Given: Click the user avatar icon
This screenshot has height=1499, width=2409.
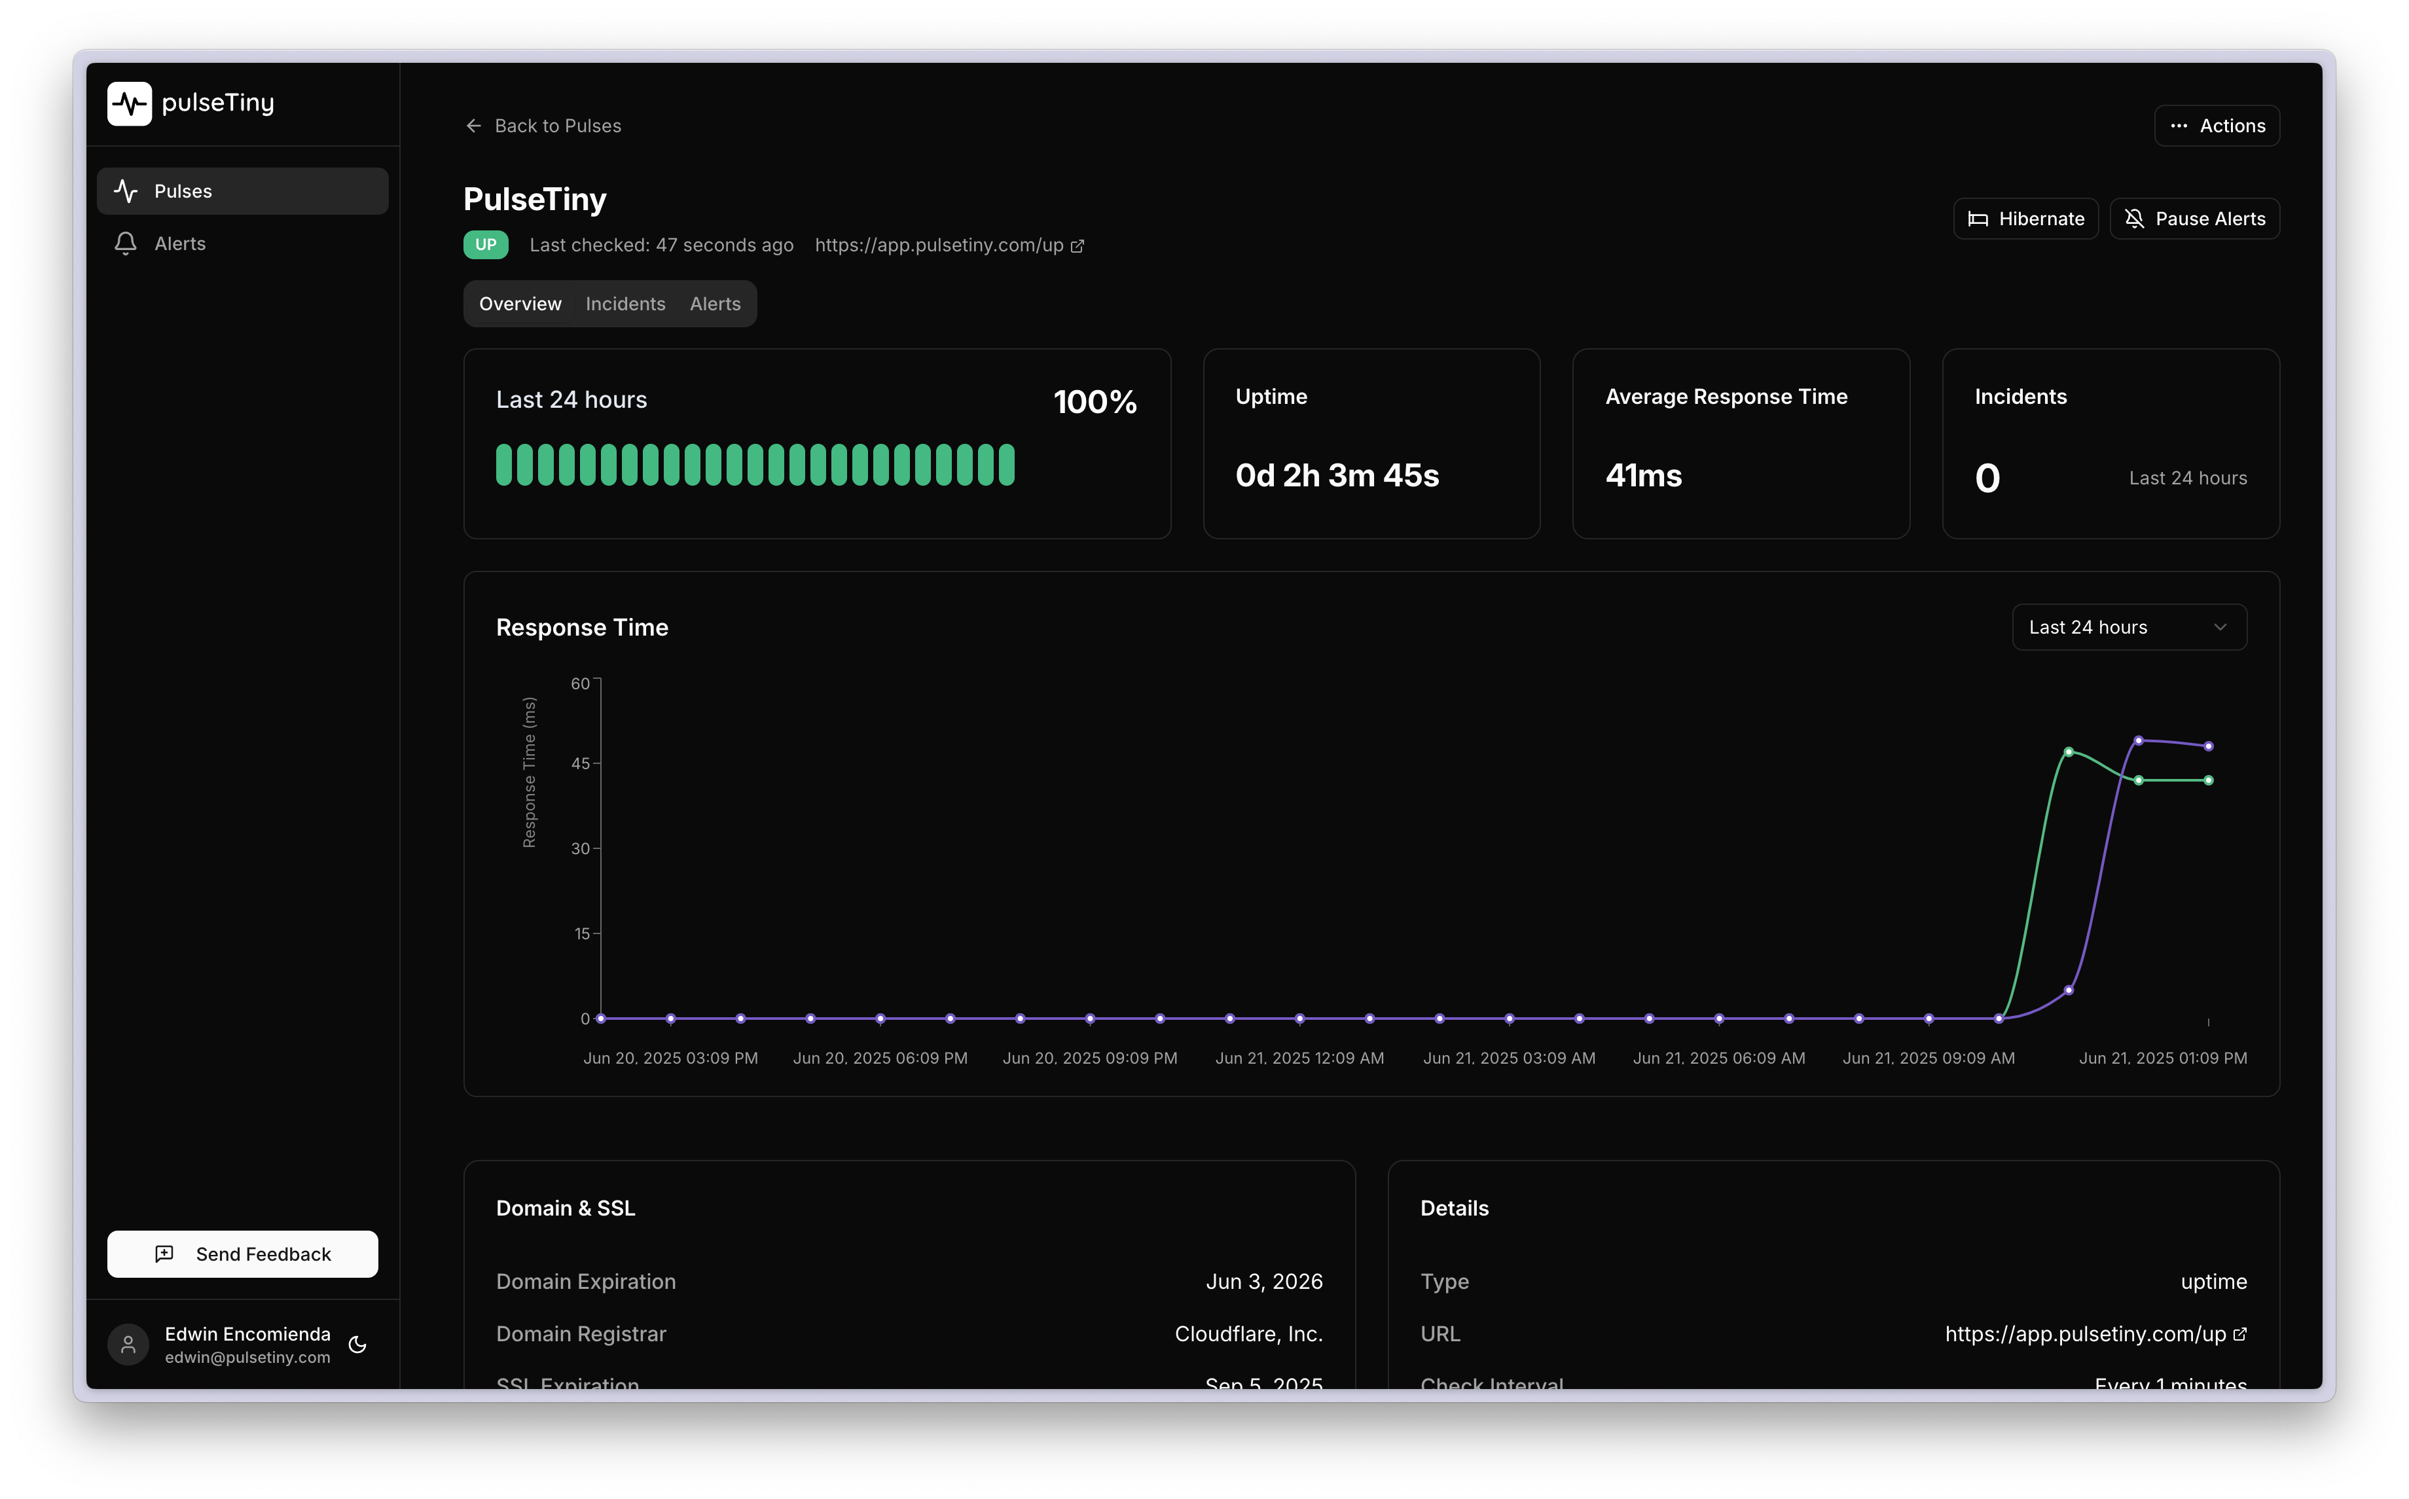Looking at the screenshot, I should click(x=128, y=1345).
